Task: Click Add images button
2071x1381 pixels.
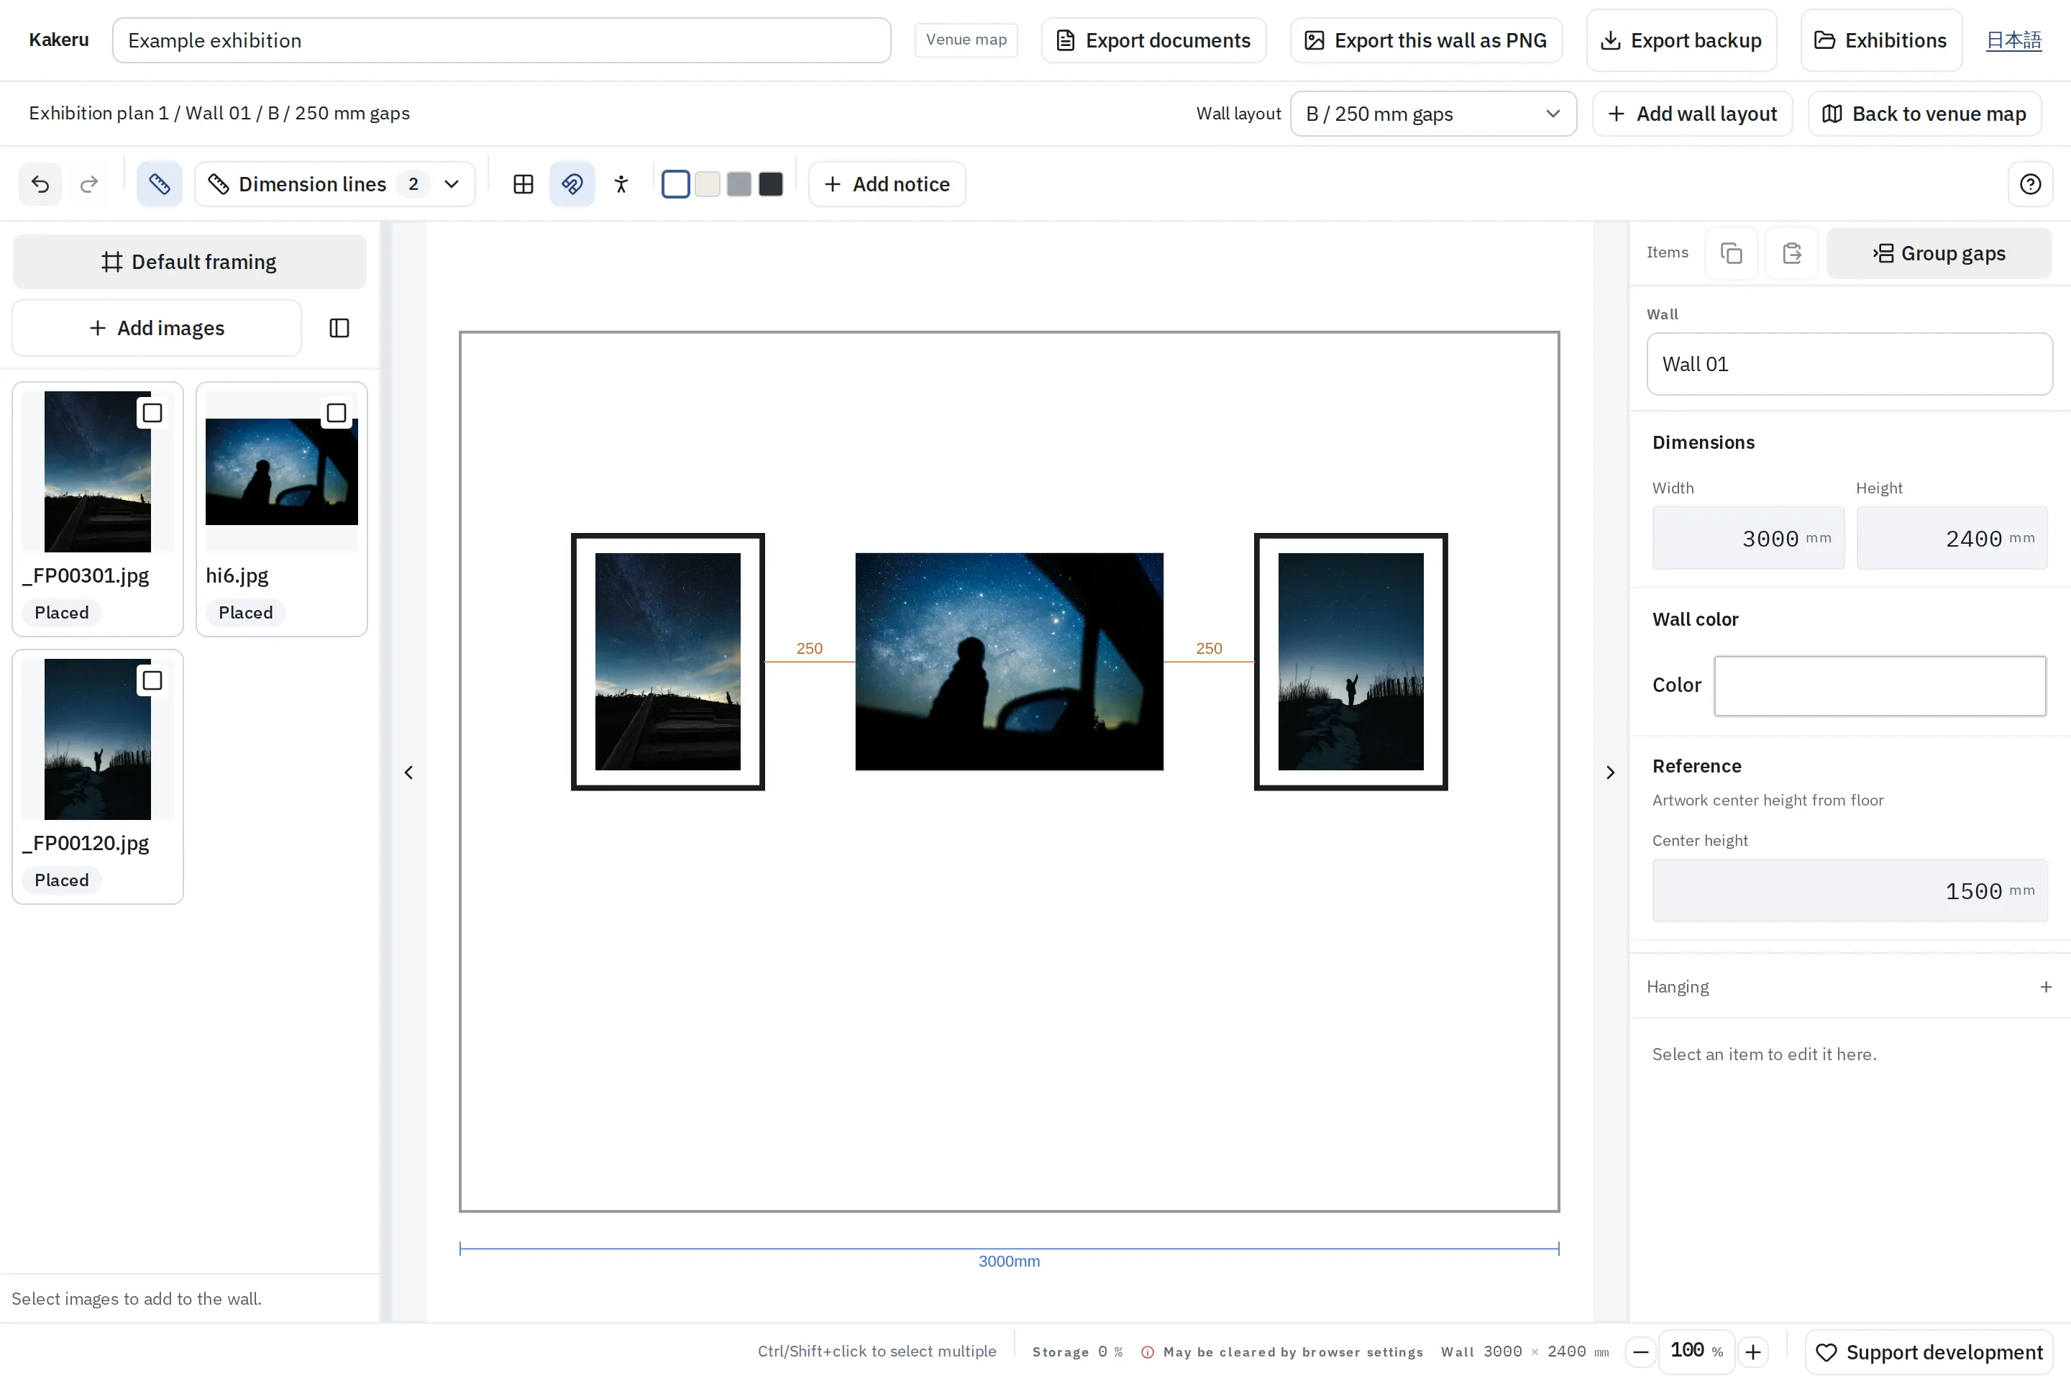Action: point(157,328)
